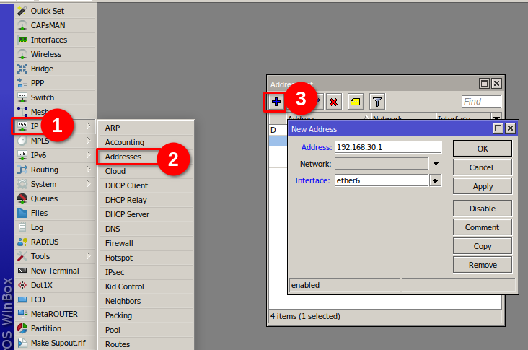The width and height of the screenshot is (528, 350).
Task: Click the Address input field
Action: pyautogui.click(x=387, y=147)
